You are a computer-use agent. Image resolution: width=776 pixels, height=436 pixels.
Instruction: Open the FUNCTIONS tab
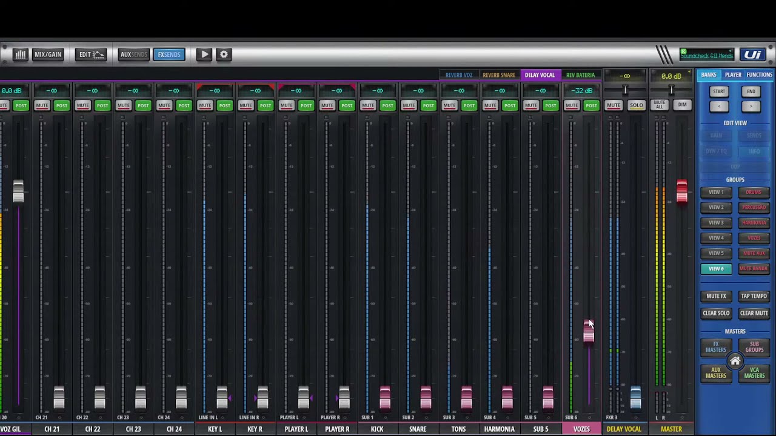[760, 75]
